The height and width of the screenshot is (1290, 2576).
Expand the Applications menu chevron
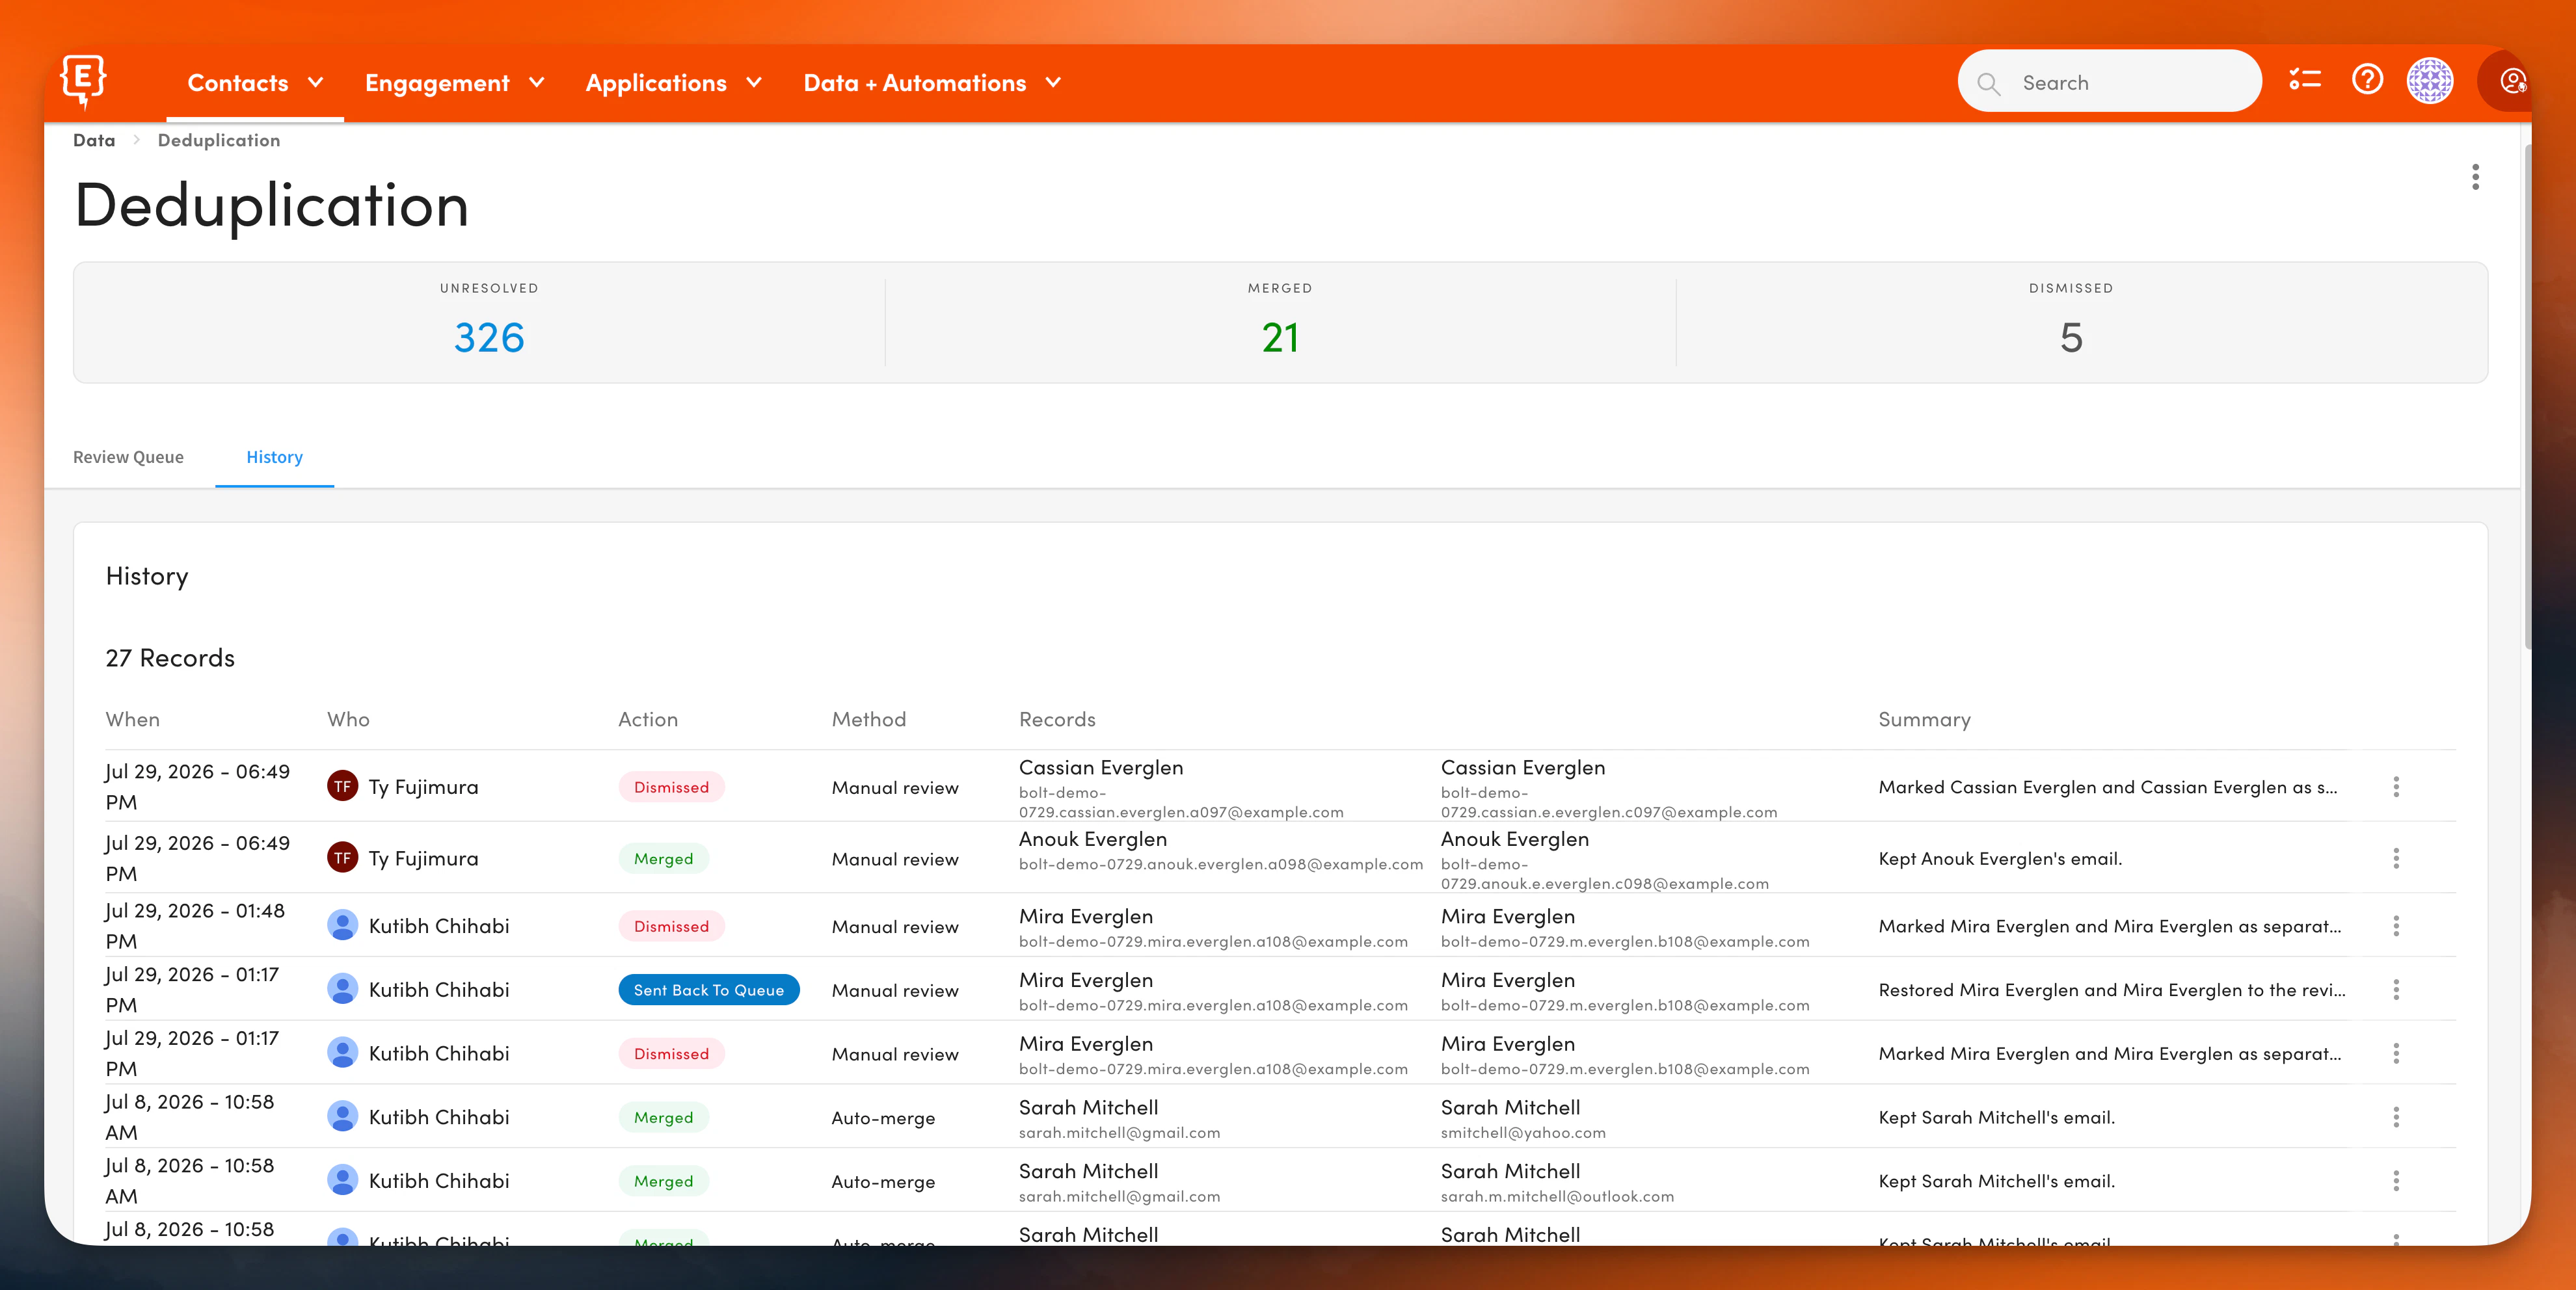(754, 83)
